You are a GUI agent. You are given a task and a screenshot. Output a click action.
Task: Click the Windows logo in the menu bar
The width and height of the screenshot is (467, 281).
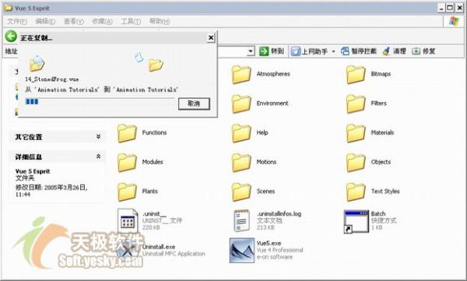click(454, 21)
